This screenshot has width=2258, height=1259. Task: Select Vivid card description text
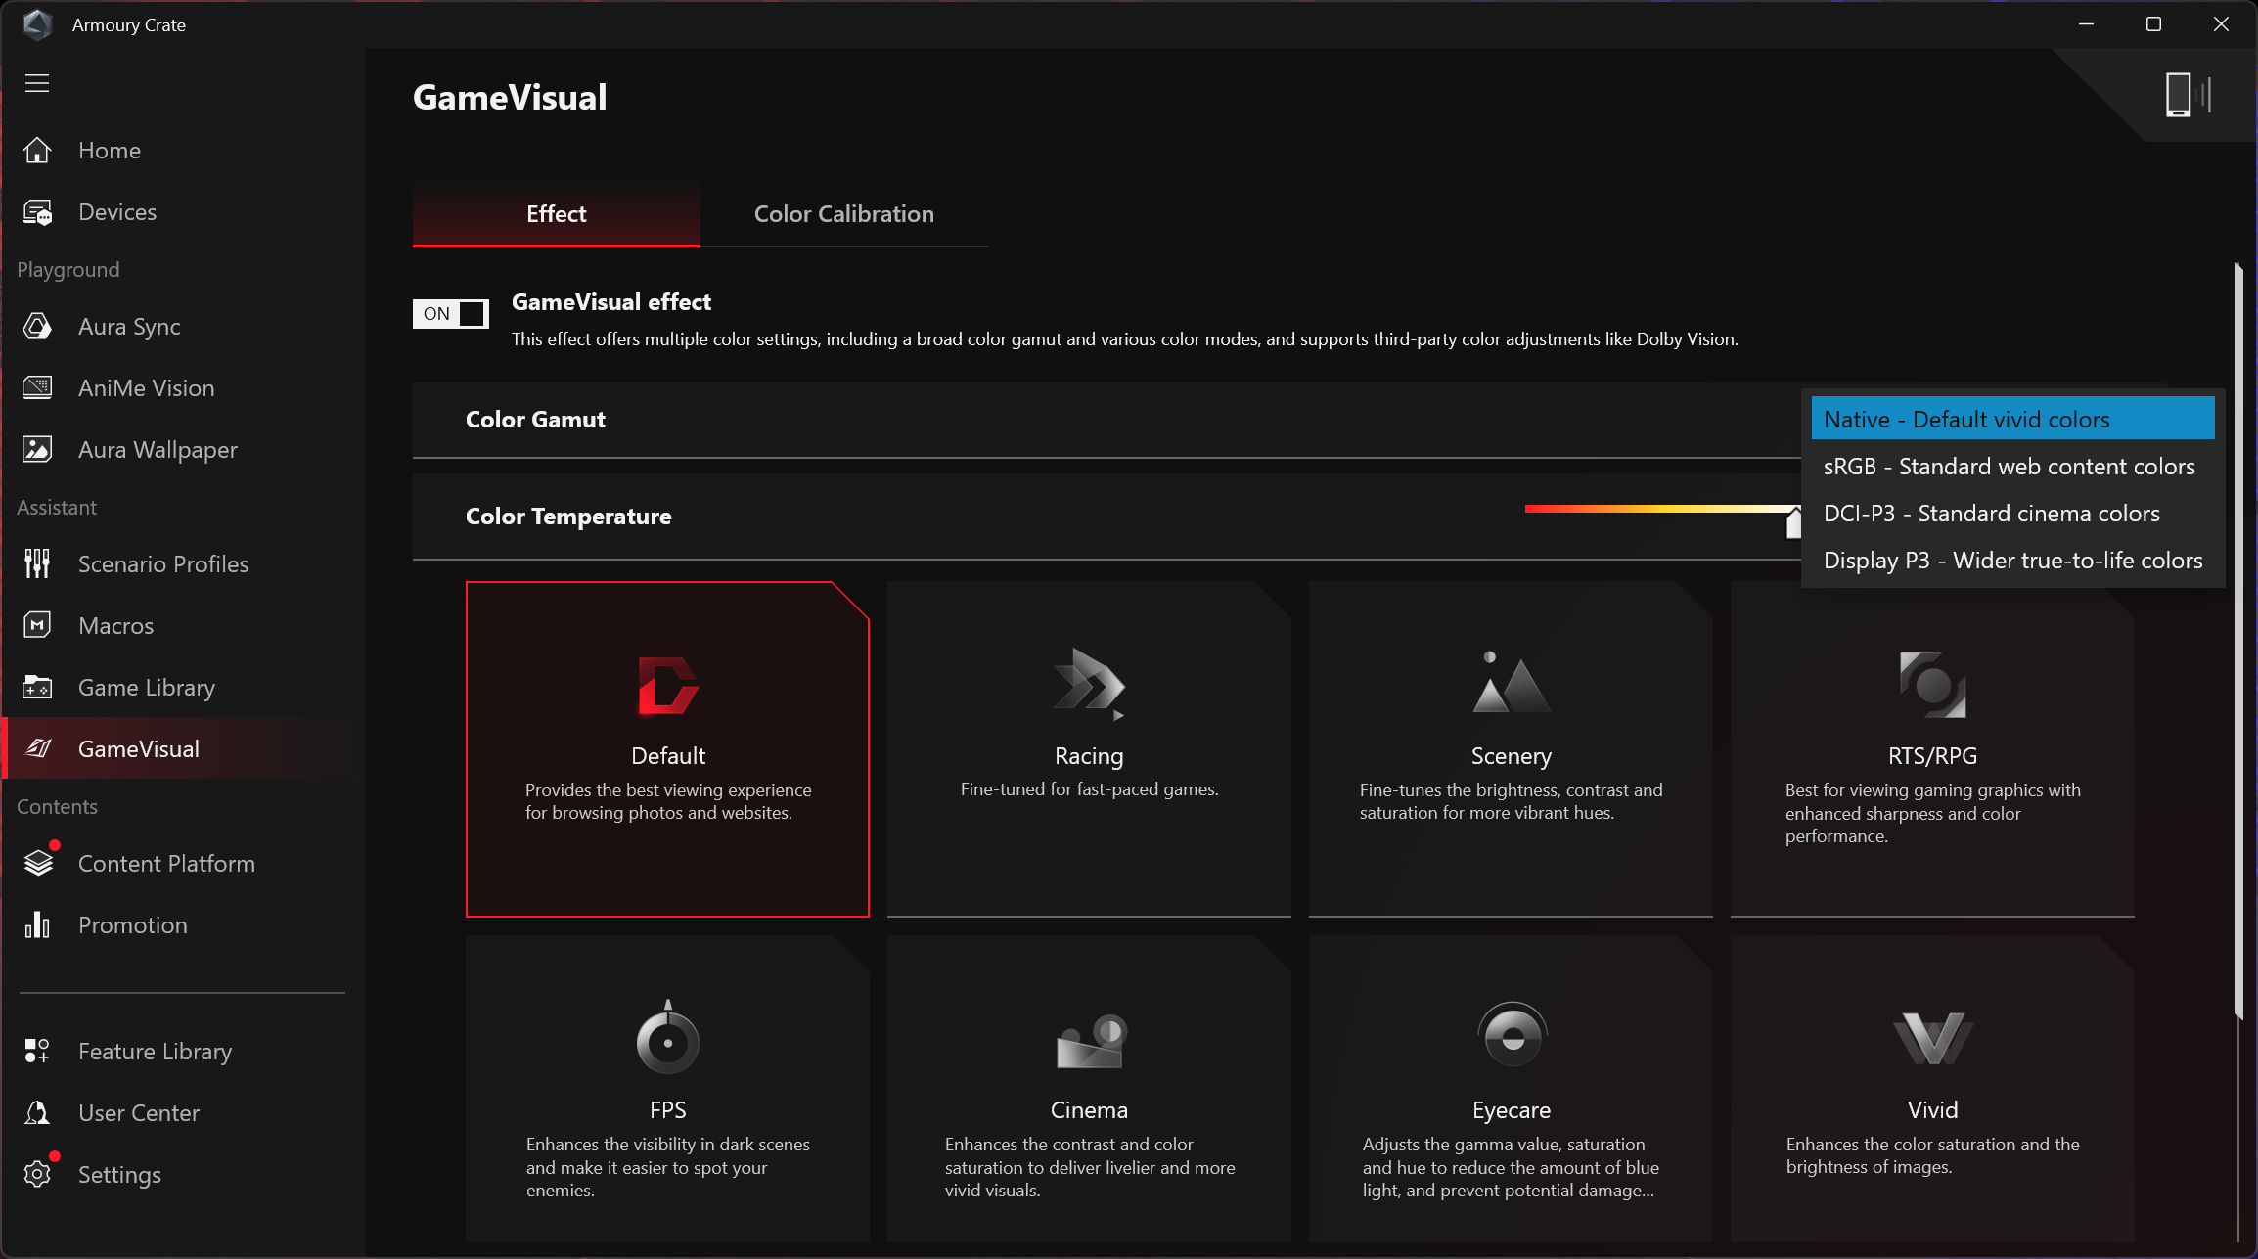point(1932,1155)
